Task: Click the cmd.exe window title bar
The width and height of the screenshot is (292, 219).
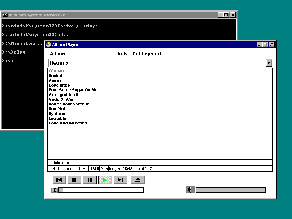Action: tap(119, 15)
